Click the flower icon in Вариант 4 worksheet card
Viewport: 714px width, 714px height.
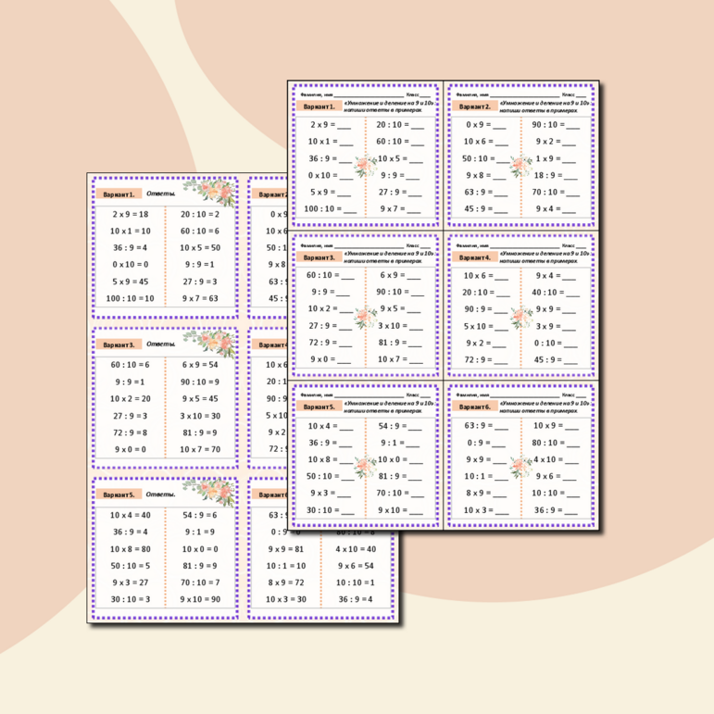521,317
